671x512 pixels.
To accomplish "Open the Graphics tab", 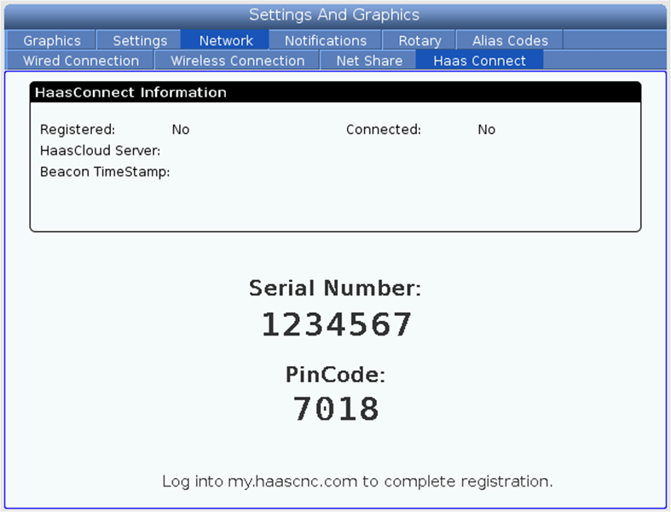I will click(x=51, y=40).
